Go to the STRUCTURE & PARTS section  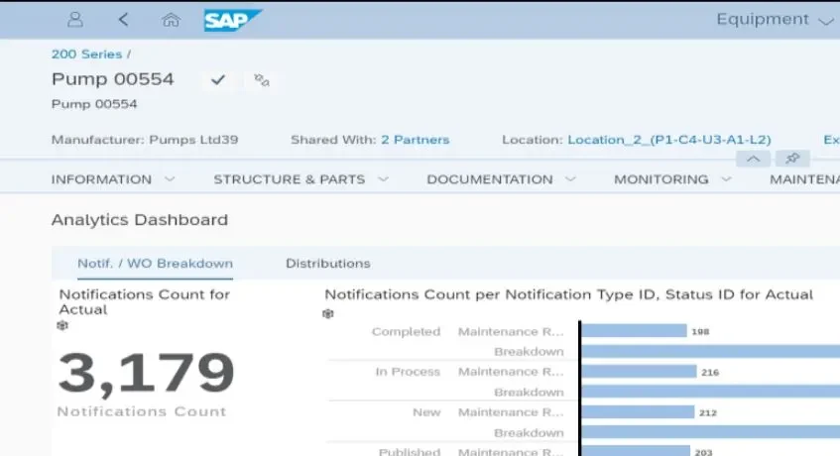click(290, 179)
